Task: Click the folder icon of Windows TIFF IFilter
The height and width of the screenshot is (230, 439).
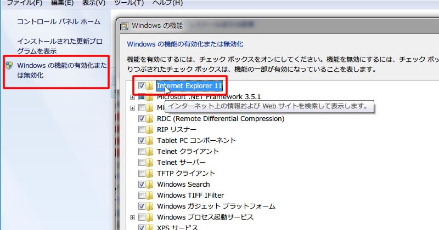Action: point(149,195)
